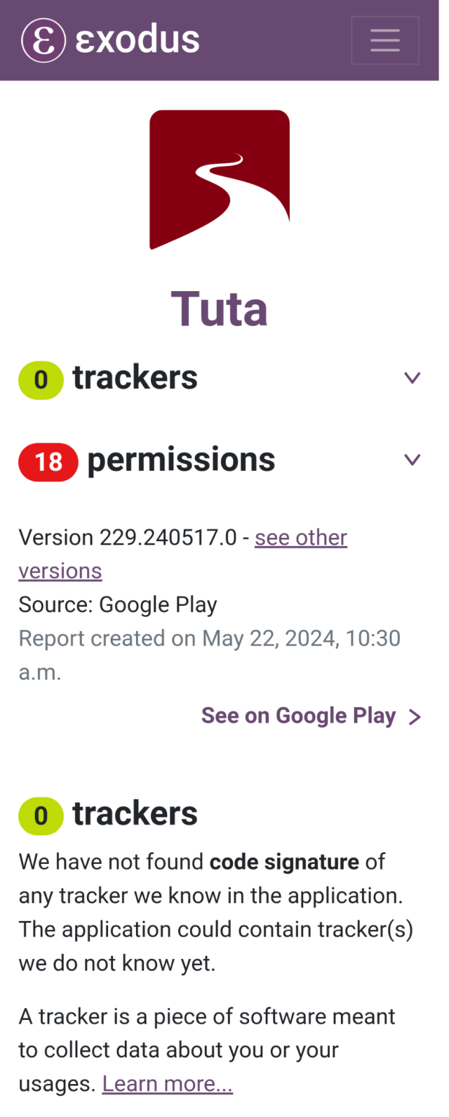Click the Tuta app title heading
The width and height of the screenshot is (449, 1117).
click(x=220, y=309)
